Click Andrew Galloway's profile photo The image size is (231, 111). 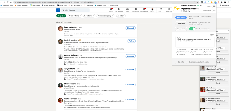tap(60, 57)
